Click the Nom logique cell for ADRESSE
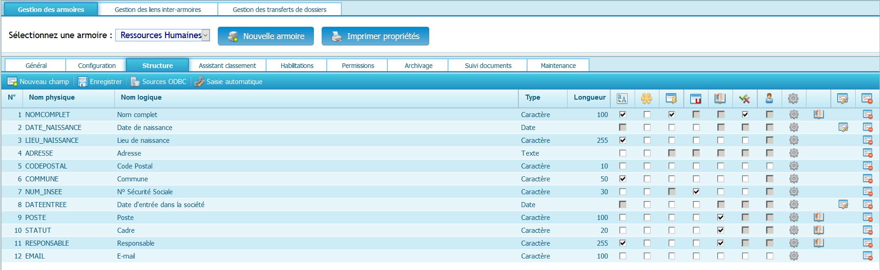Viewport: 880px width, 270px height. click(x=129, y=153)
